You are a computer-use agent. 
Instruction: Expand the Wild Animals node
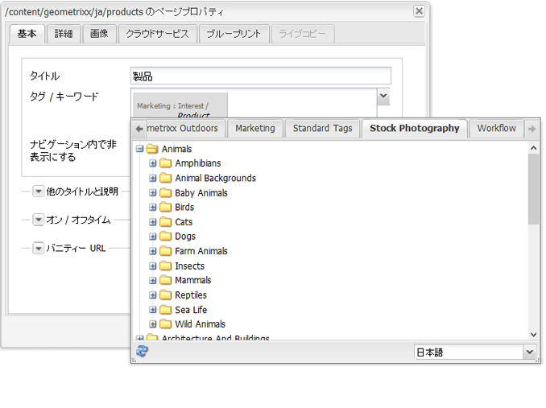152,324
